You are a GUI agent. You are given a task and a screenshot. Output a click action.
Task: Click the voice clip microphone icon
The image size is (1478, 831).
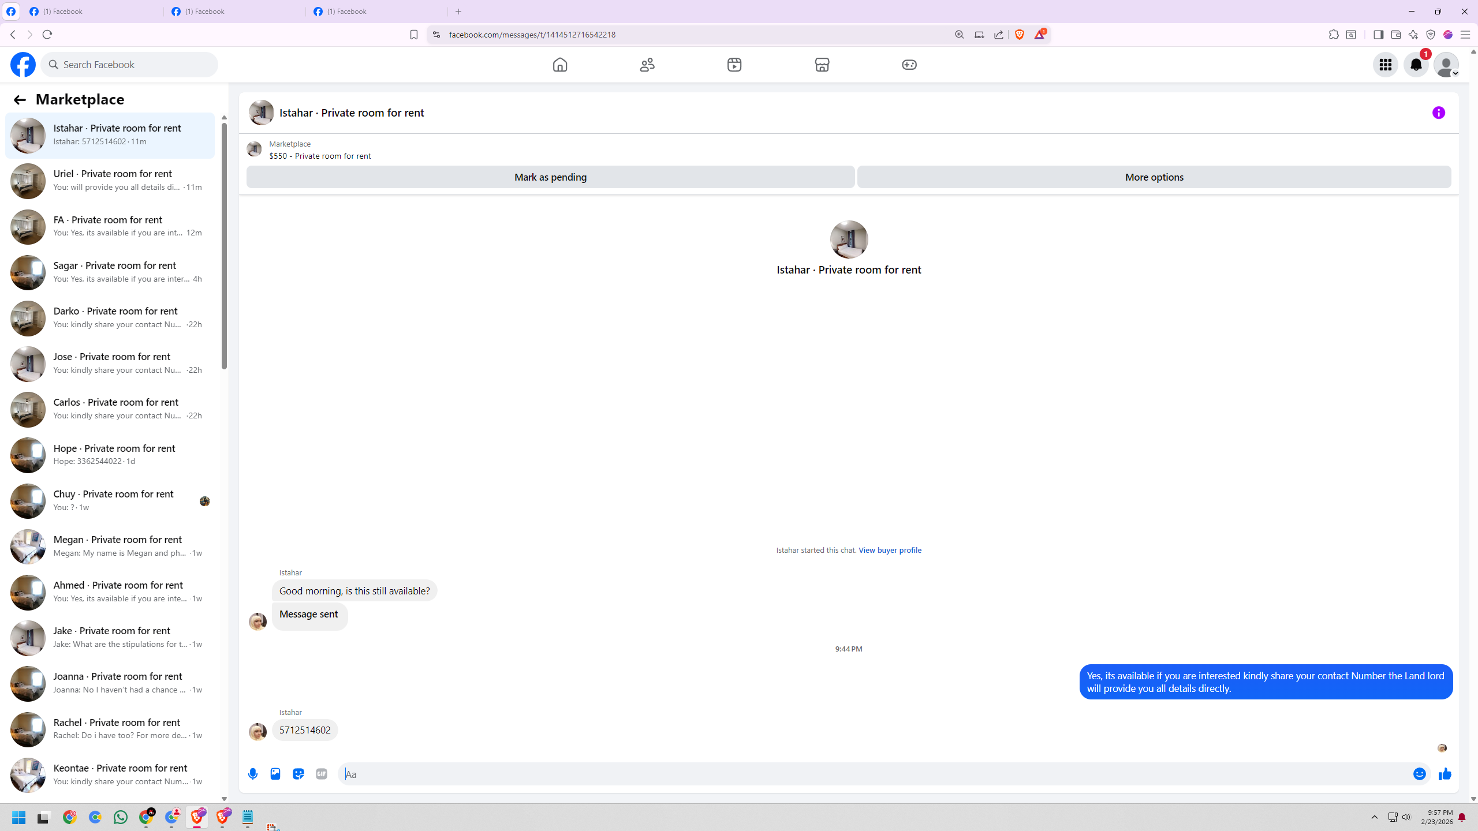[253, 774]
